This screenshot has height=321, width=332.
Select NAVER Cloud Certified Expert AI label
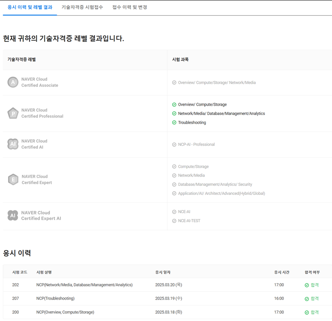tap(41, 215)
